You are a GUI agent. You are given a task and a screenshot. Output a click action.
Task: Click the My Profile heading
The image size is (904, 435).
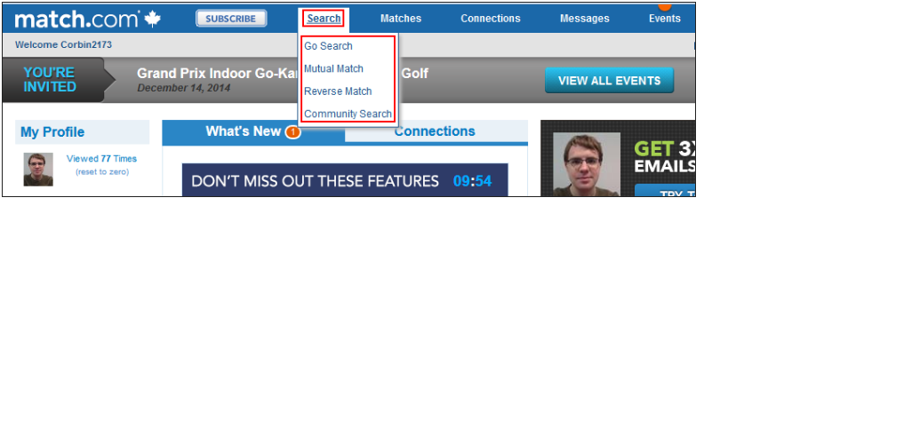(52, 132)
